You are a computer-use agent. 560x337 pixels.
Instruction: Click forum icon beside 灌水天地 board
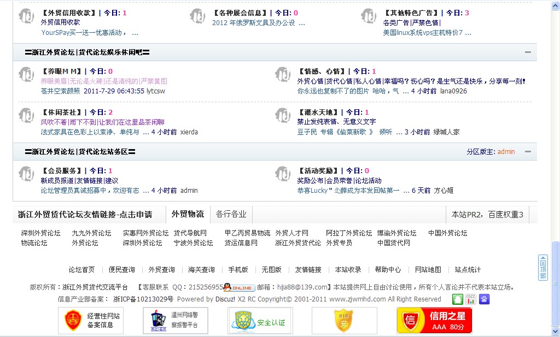tap(283, 116)
